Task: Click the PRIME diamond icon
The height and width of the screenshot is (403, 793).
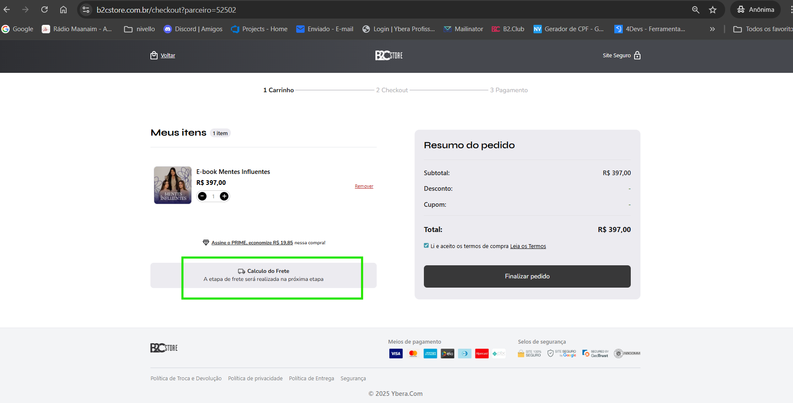Action: pyautogui.click(x=206, y=243)
